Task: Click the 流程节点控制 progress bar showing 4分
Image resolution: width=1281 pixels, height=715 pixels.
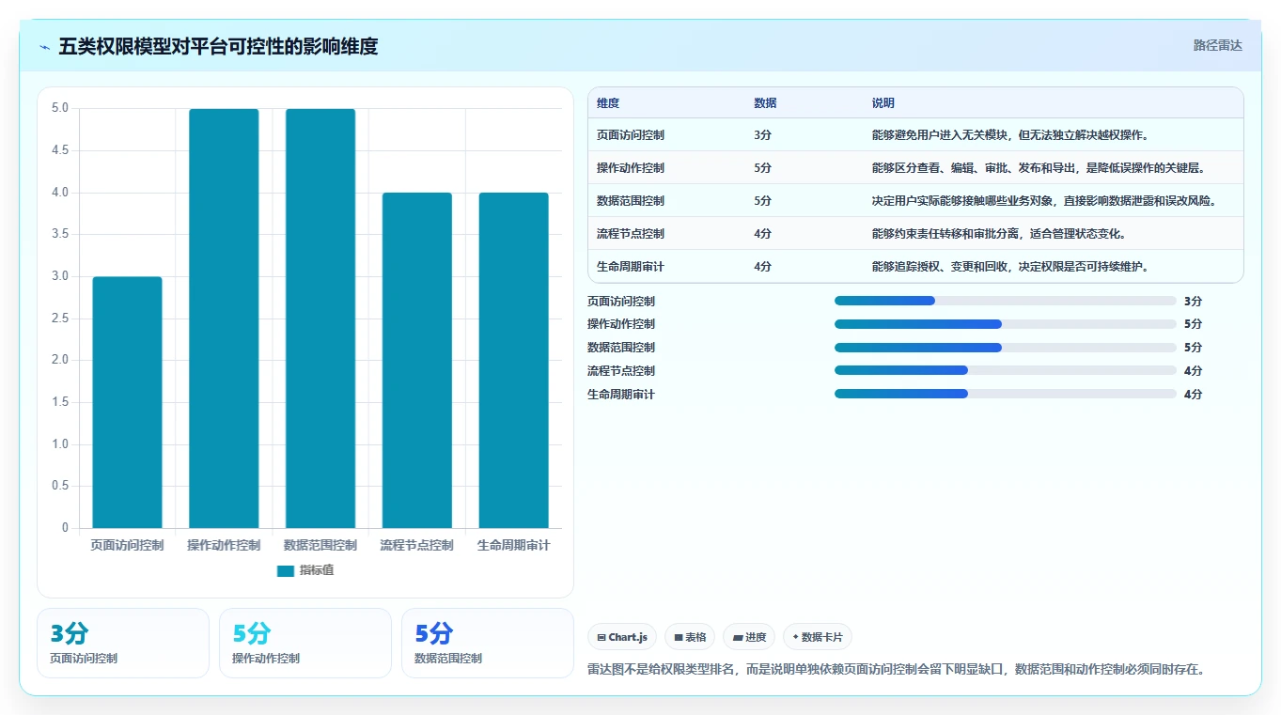Action: tap(1006, 371)
